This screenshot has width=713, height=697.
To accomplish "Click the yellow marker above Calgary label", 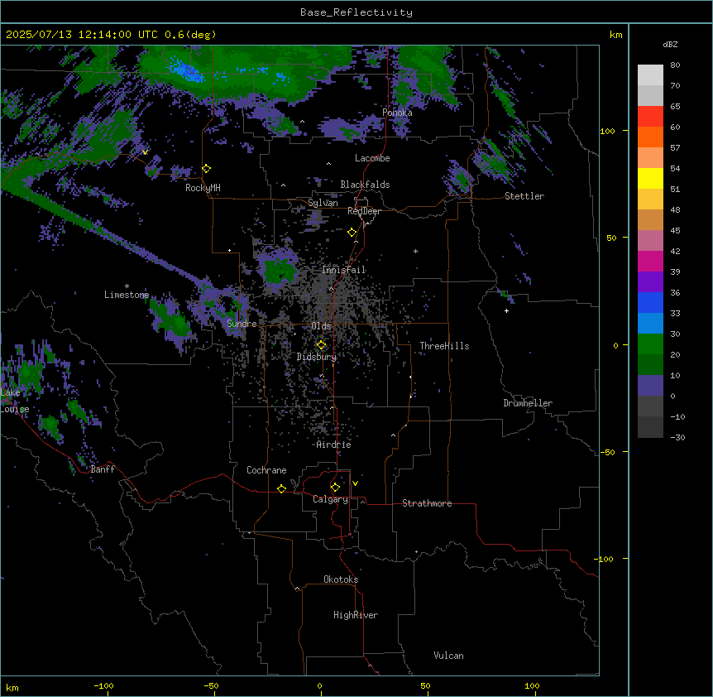I will (x=335, y=488).
